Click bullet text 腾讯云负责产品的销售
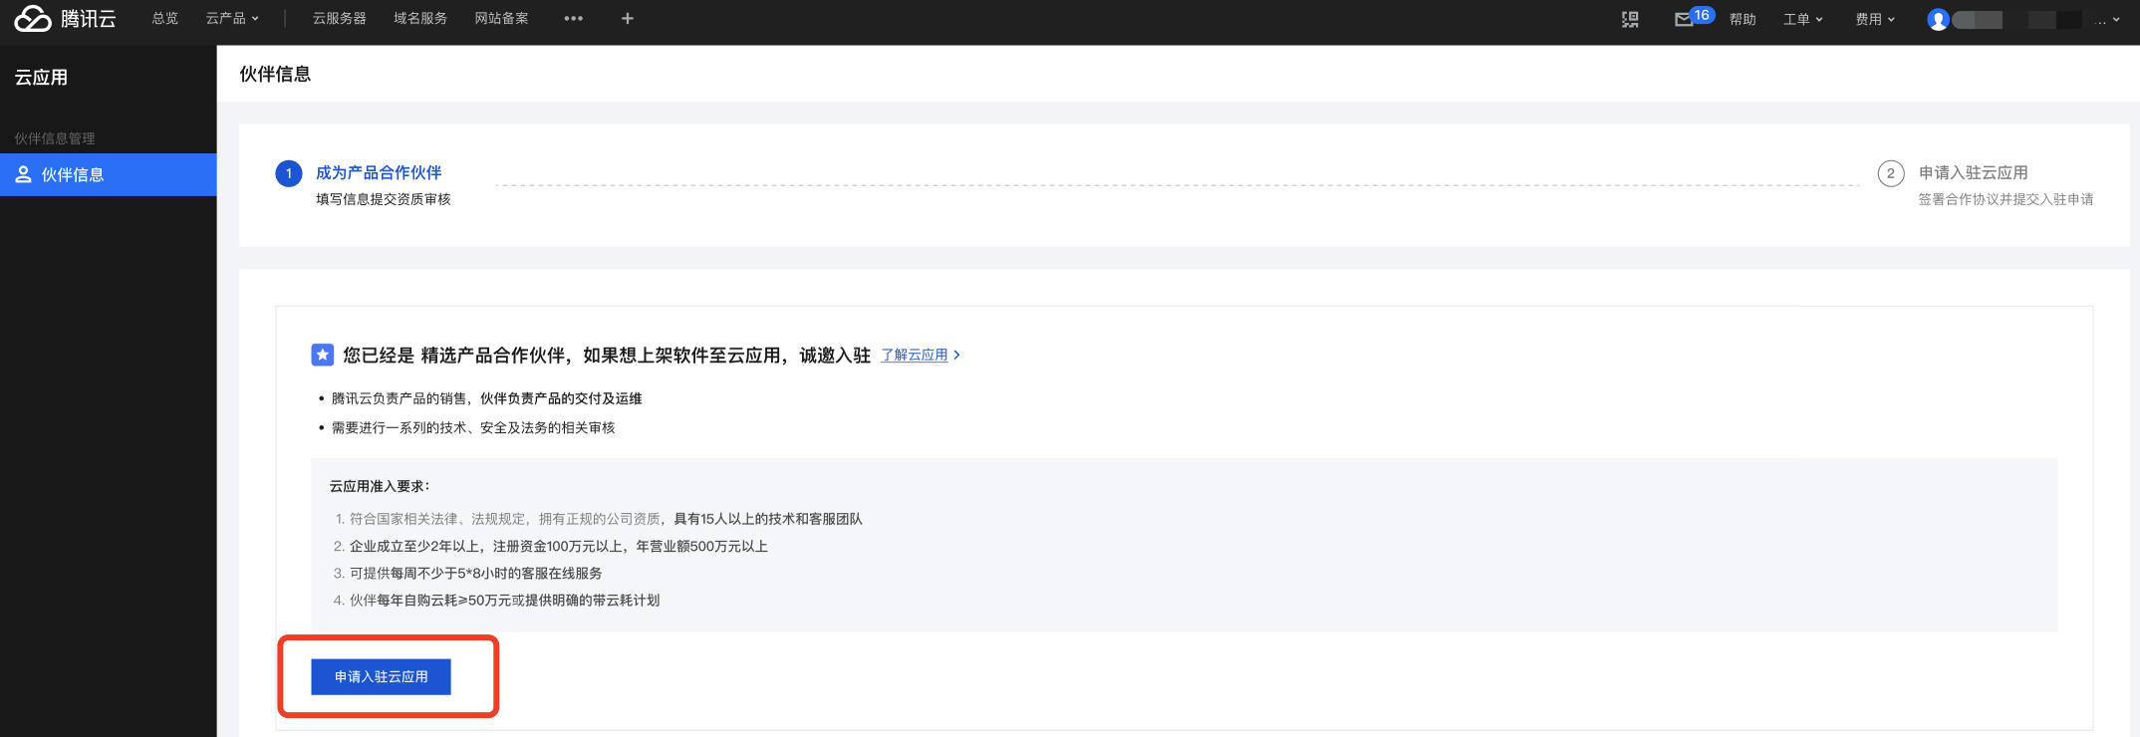Image resolution: width=2140 pixels, height=737 pixels. (486, 398)
